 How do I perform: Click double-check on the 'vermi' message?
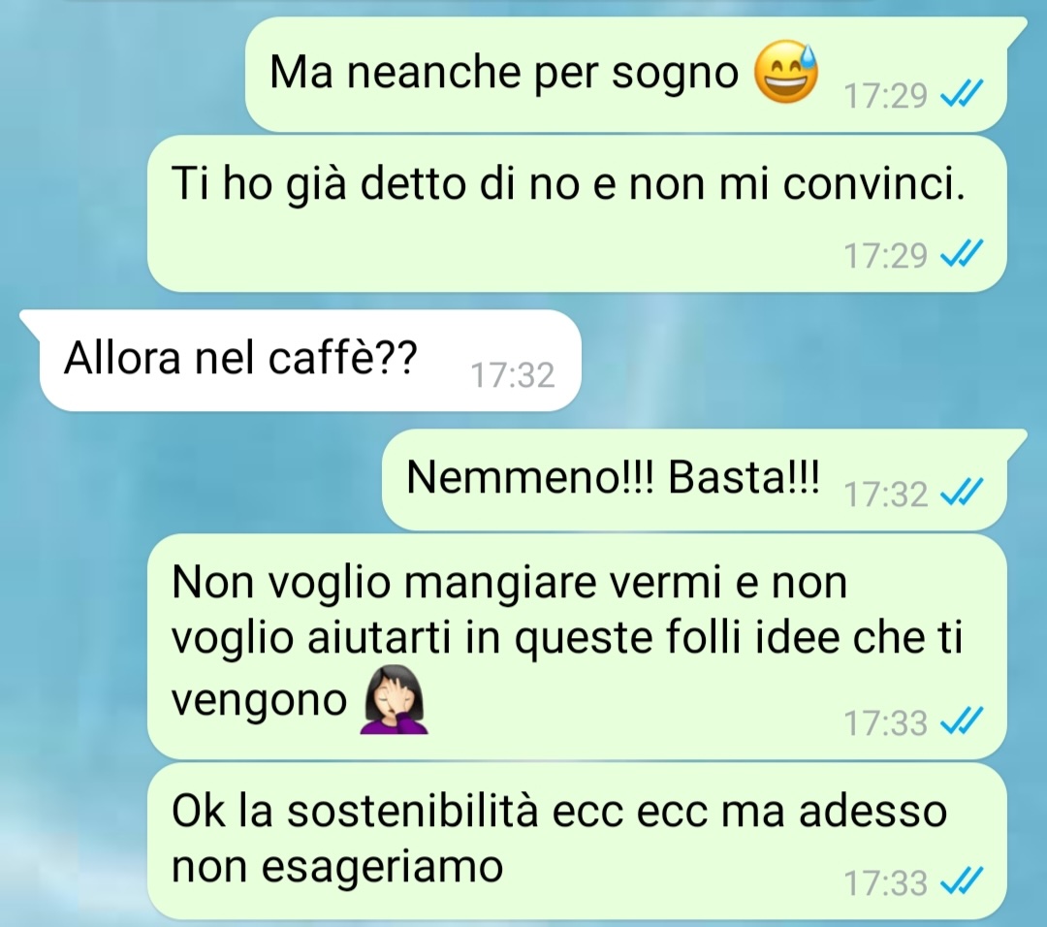[x=961, y=719]
